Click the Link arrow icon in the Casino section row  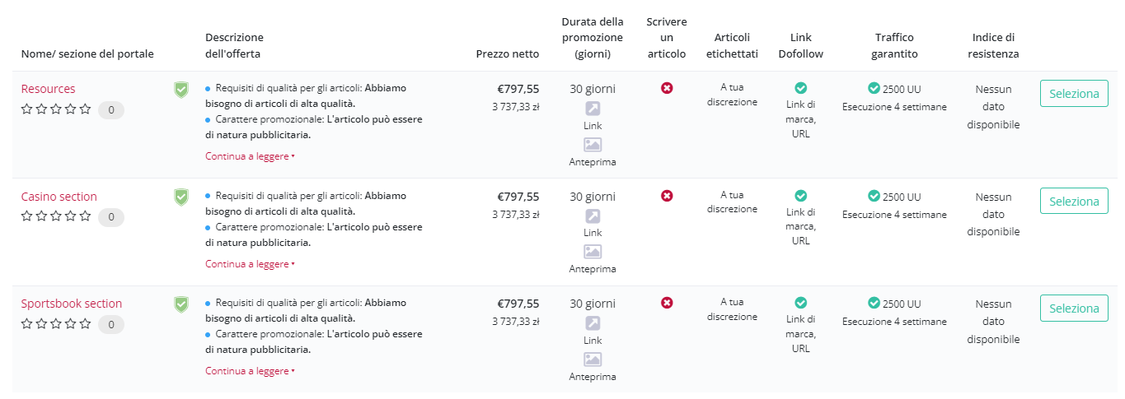point(593,216)
